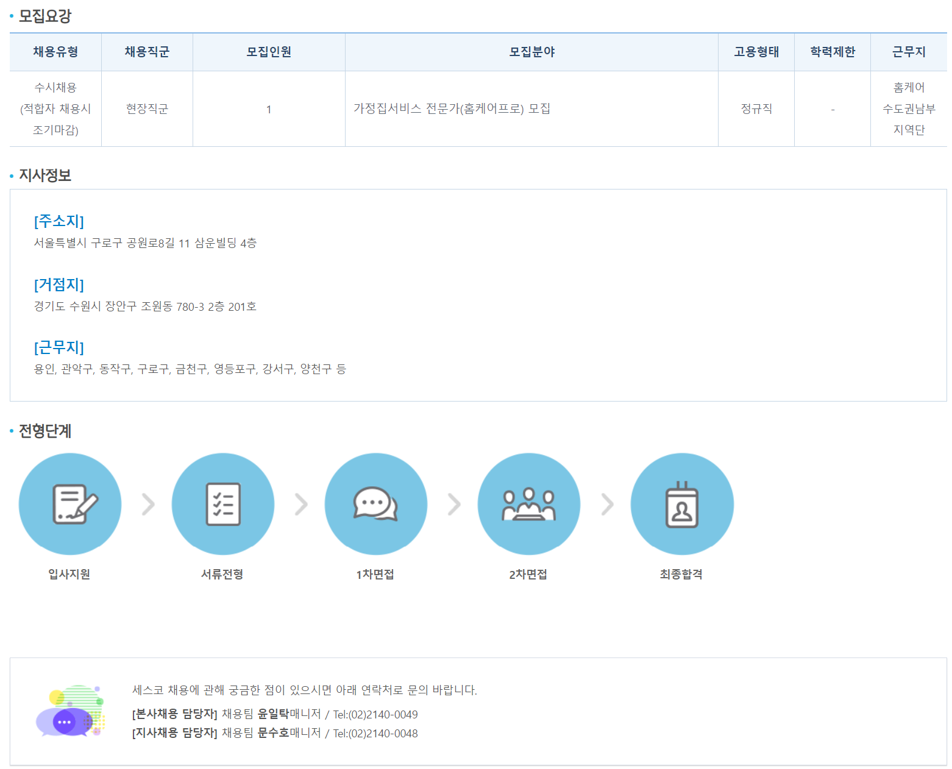Click the colorful chat bubbles contact illustration
Image resolution: width=952 pixels, height=769 pixels.
click(x=70, y=711)
